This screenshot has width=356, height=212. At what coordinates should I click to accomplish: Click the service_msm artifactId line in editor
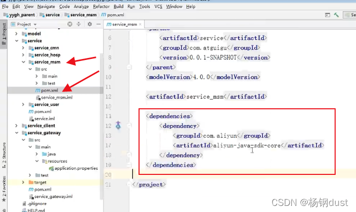click(x=206, y=97)
